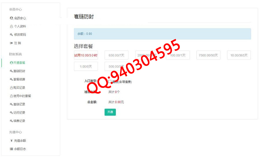Screen dimensions: 260x157
Task: Click the key icon beside 直链防封
Action: tap(11, 71)
